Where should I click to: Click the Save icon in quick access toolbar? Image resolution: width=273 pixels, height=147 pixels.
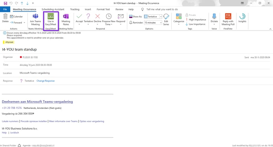[5, 3]
